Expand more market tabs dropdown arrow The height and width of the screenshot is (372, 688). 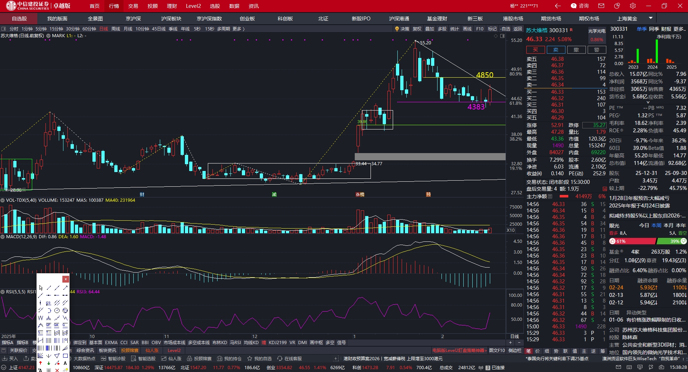tap(651, 18)
